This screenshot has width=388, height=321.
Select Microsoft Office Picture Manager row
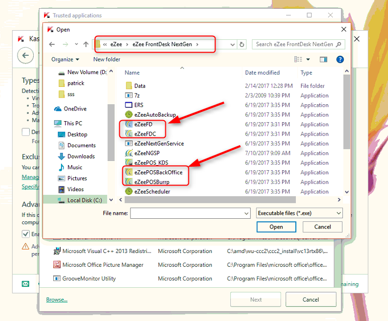click(190, 265)
